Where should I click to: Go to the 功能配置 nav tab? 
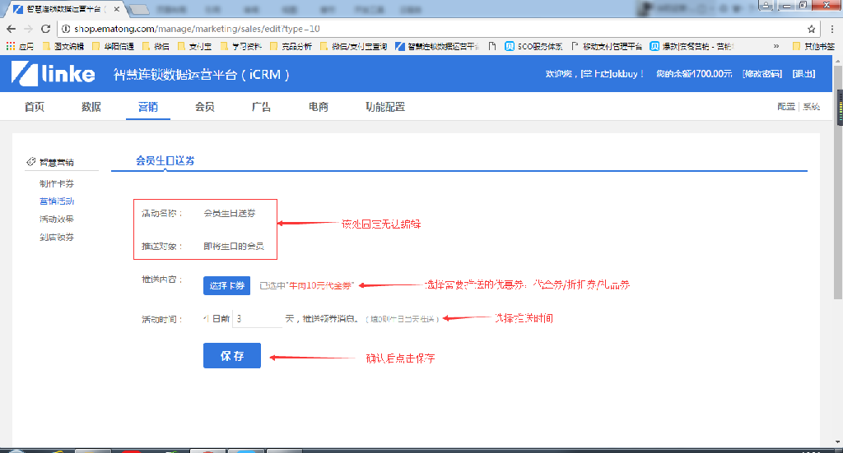(x=385, y=107)
